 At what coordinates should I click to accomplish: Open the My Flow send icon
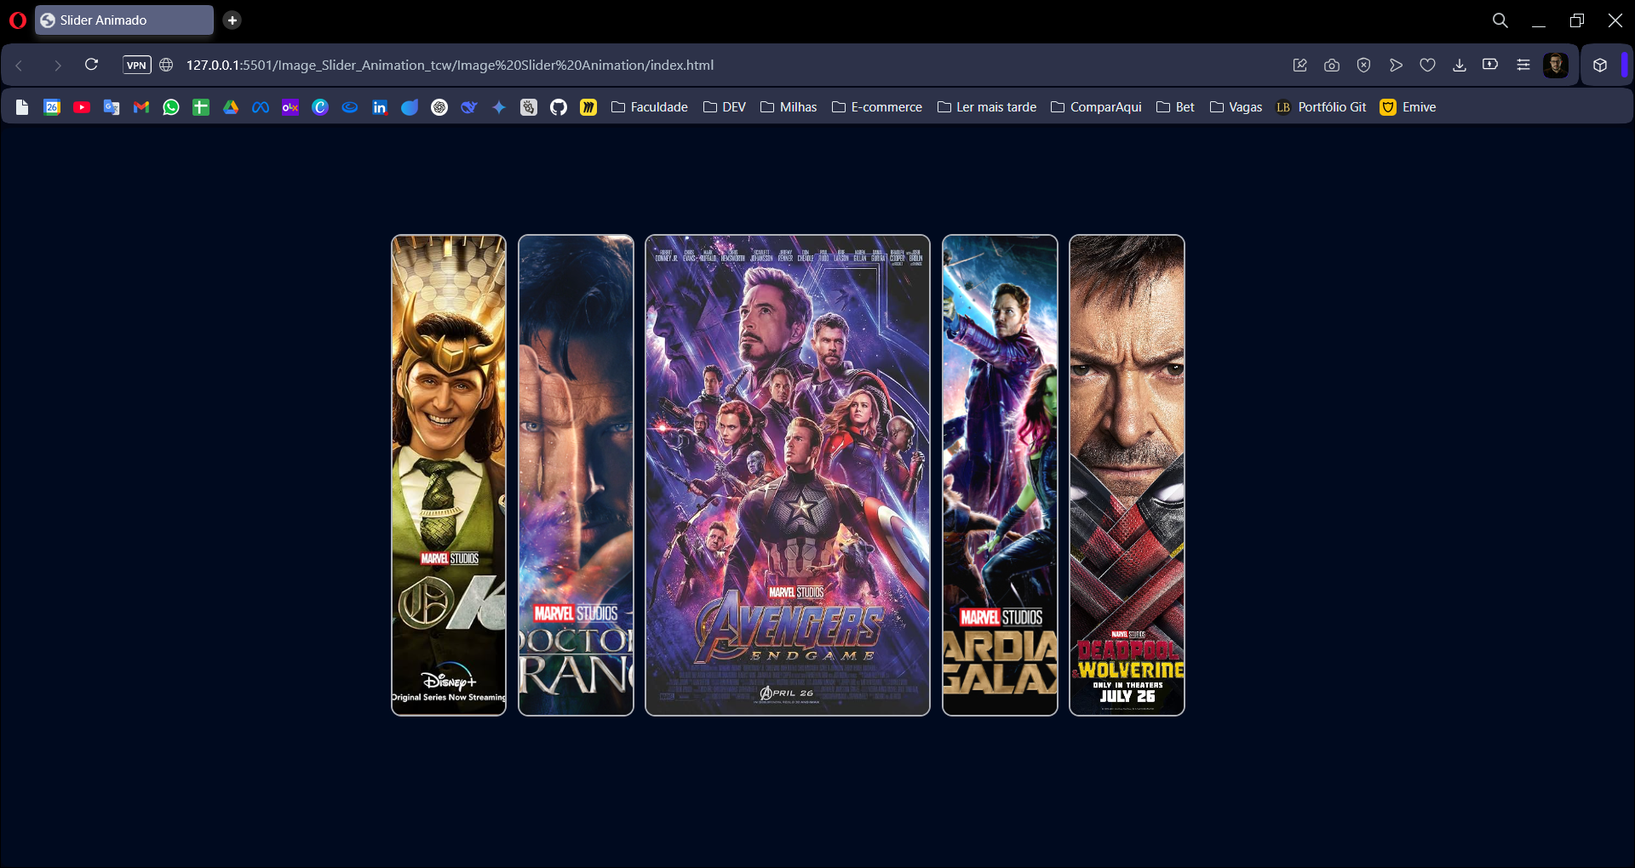pyautogui.click(x=1396, y=66)
